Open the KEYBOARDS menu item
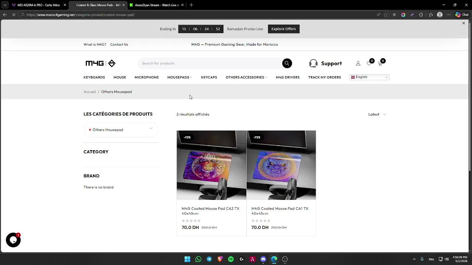Image resolution: width=472 pixels, height=265 pixels. pos(94,77)
